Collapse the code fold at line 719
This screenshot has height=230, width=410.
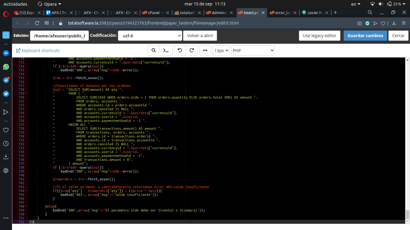pyautogui.click(x=26, y=93)
